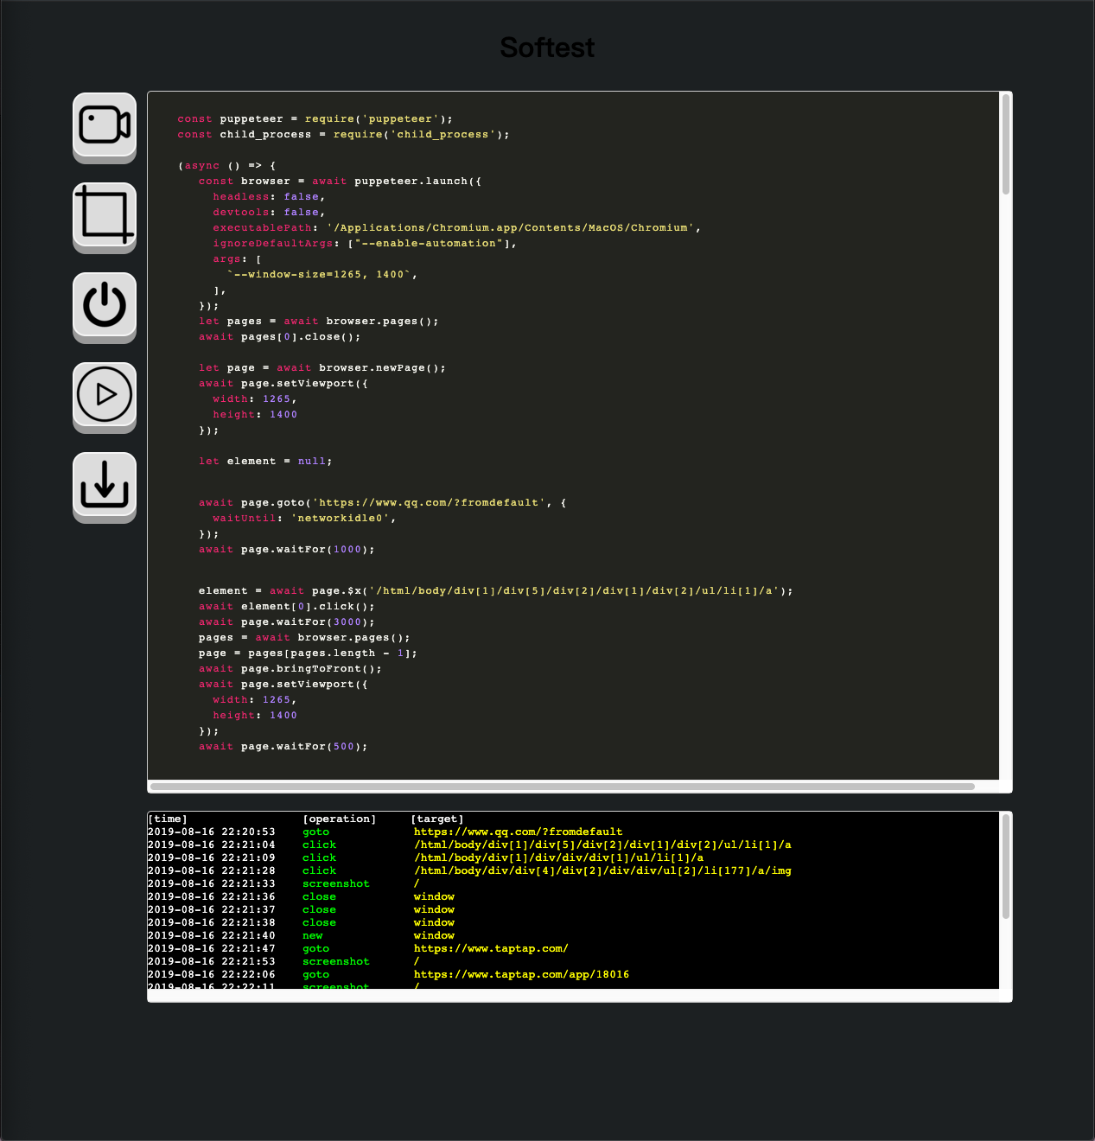
Task: Click the (async () => { line
Action: 227,166
